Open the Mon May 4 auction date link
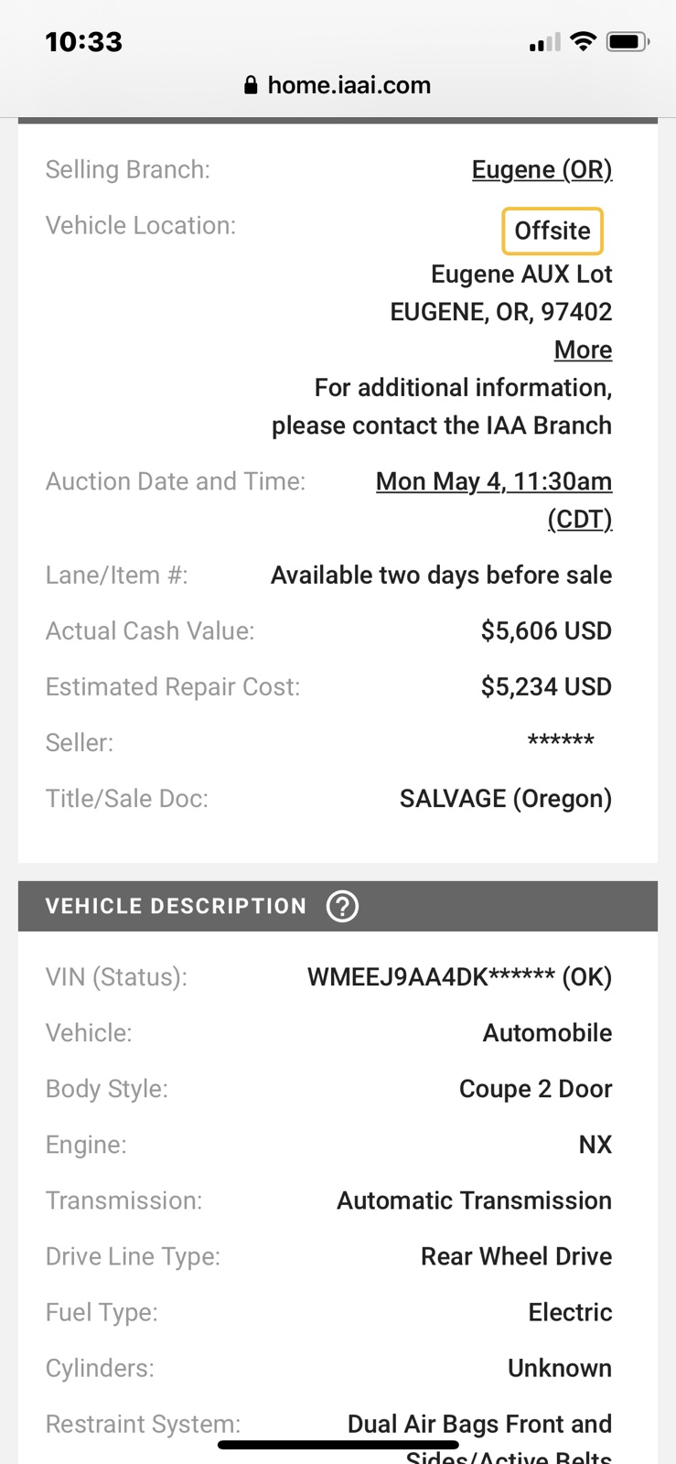676x1464 pixels. click(x=494, y=500)
